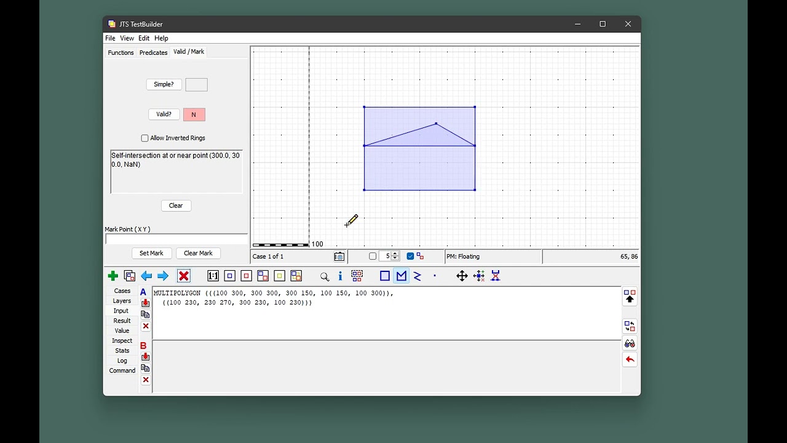
Task: Click the camera snapshot icon in status bar
Action: coord(339,257)
